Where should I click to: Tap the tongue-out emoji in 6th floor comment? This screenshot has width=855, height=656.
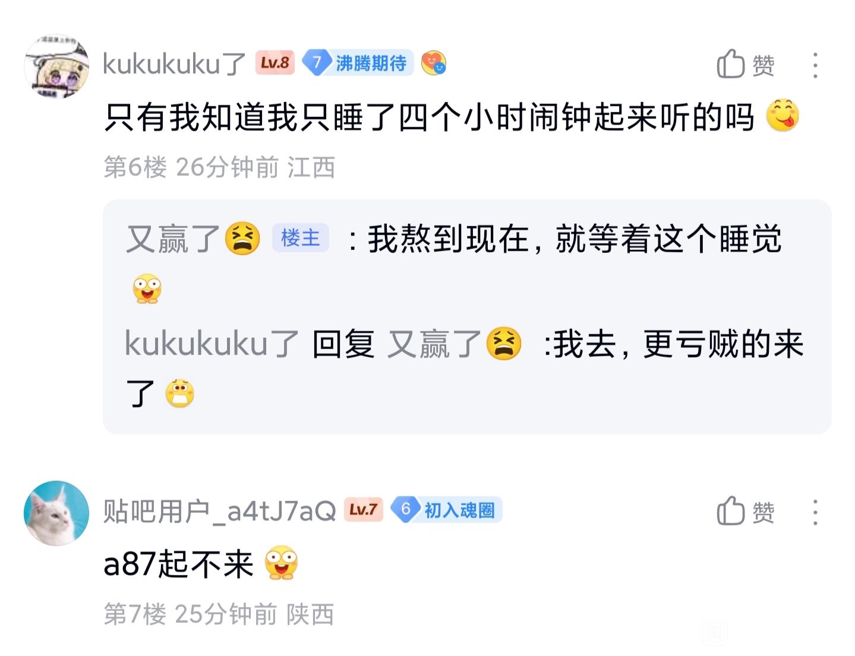point(783,115)
